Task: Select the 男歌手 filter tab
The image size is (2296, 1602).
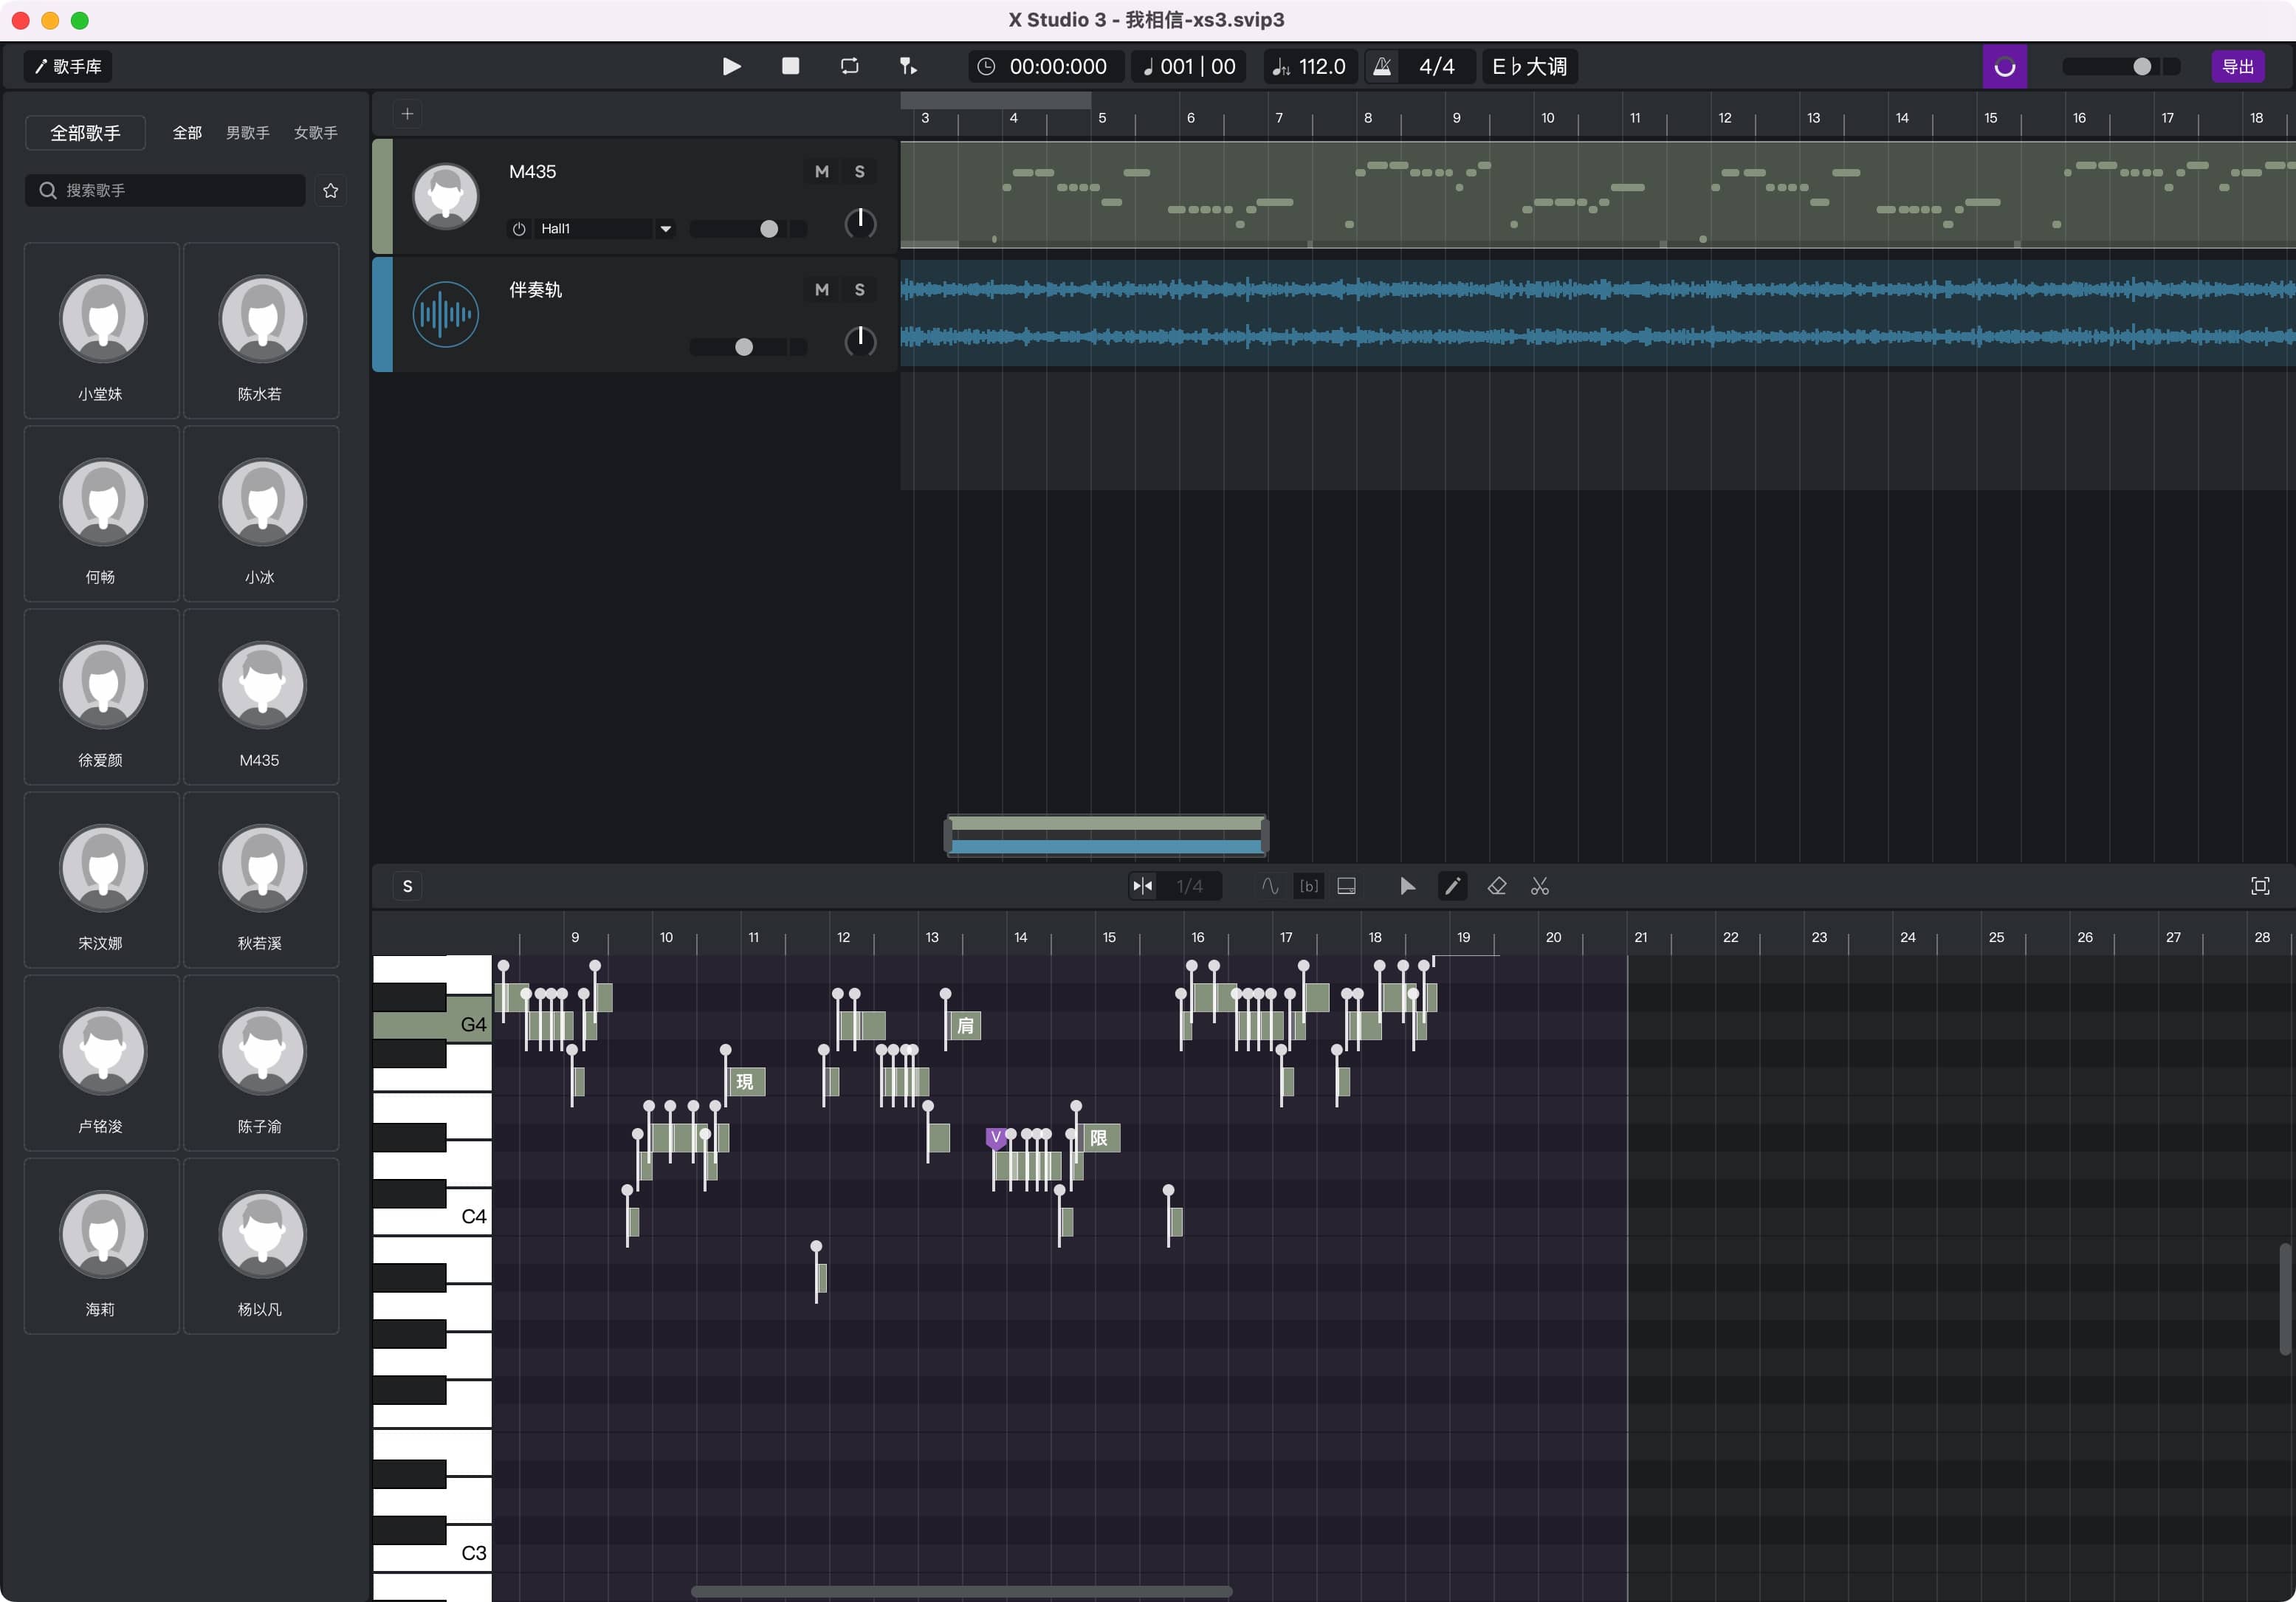Action: 247,133
